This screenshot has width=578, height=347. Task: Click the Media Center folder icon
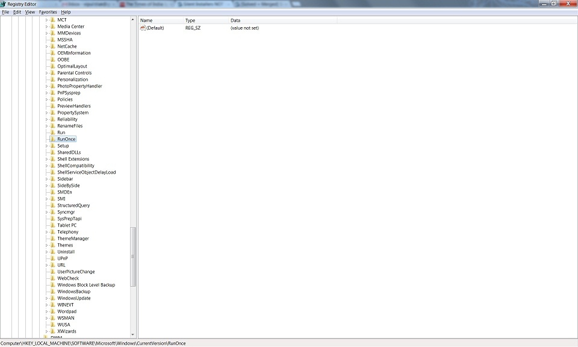pos(53,27)
